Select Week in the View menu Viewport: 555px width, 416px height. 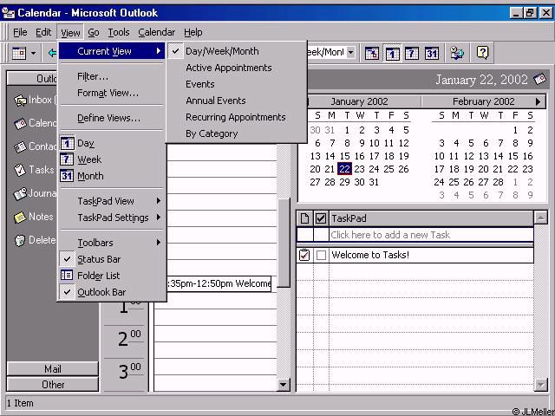coord(112,159)
